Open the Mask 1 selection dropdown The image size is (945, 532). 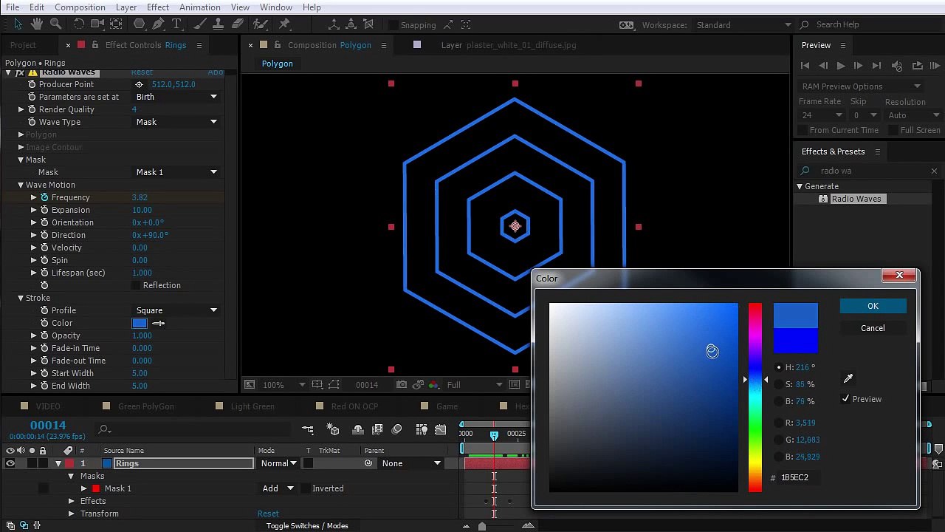[176, 172]
